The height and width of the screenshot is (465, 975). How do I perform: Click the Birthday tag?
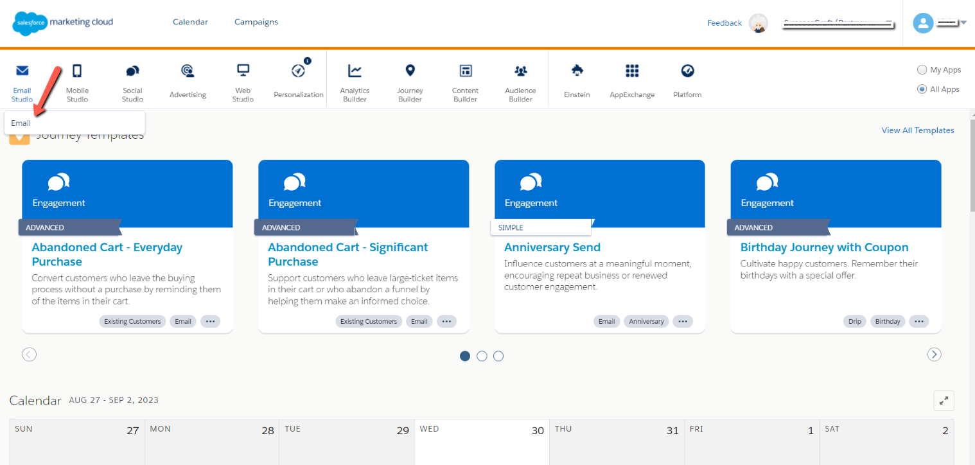click(888, 321)
